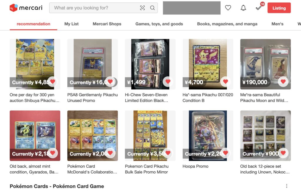This screenshot has width=301, height=193.
Task: Open the Mercari home logo
Action: pos(26,8)
